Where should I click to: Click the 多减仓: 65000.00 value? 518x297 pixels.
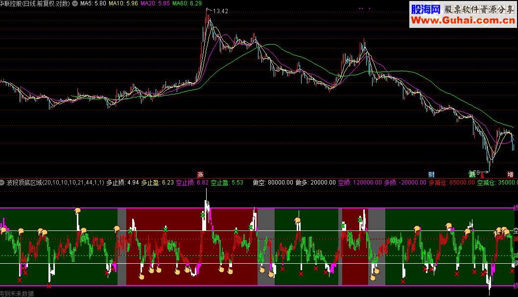click(x=451, y=183)
